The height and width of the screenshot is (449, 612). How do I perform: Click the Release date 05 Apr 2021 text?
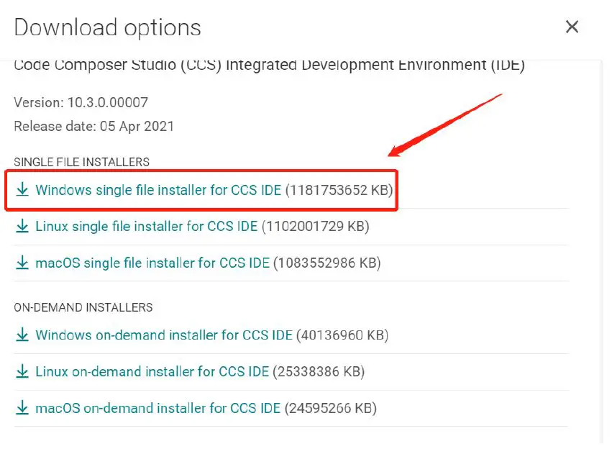point(93,127)
